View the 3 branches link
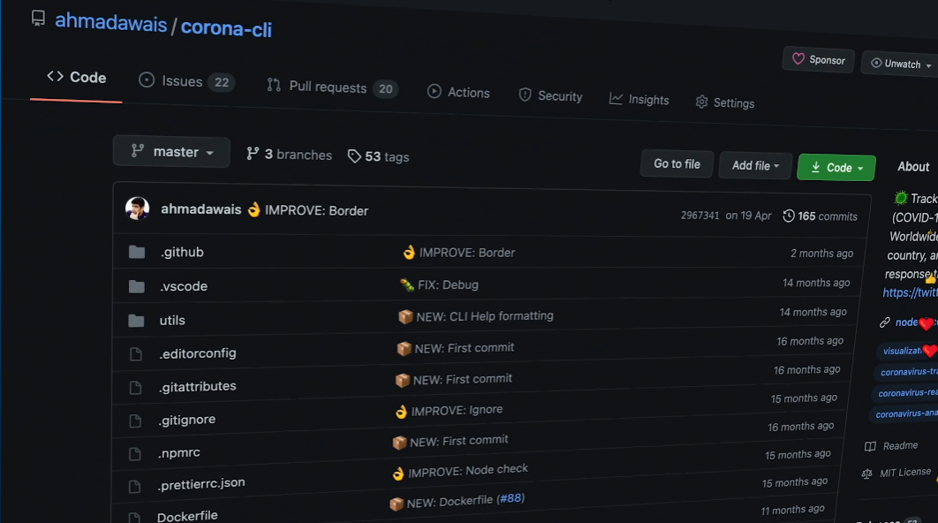Viewport: 938px width, 523px height. point(289,155)
